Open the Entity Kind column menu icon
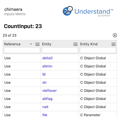The height and width of the screenshot is (118, 120). (113, 44)
